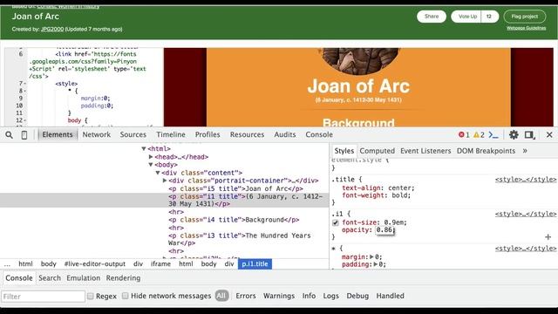
Task: Select the Computed sidebar tab
Action: [378, 151]
